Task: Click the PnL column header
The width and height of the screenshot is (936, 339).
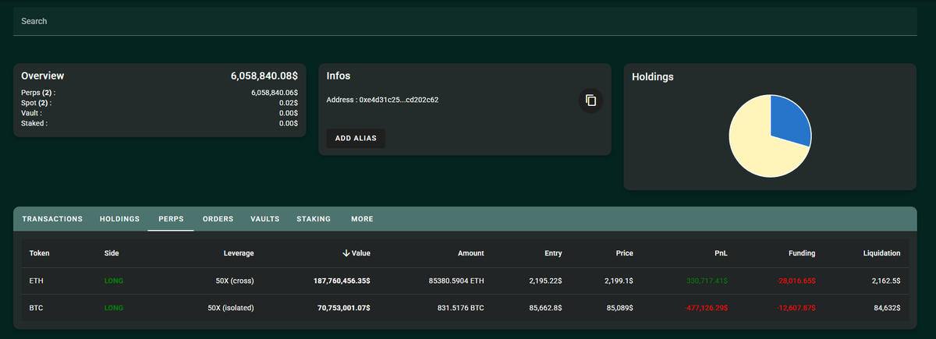Action: click(x=720, y=253)
